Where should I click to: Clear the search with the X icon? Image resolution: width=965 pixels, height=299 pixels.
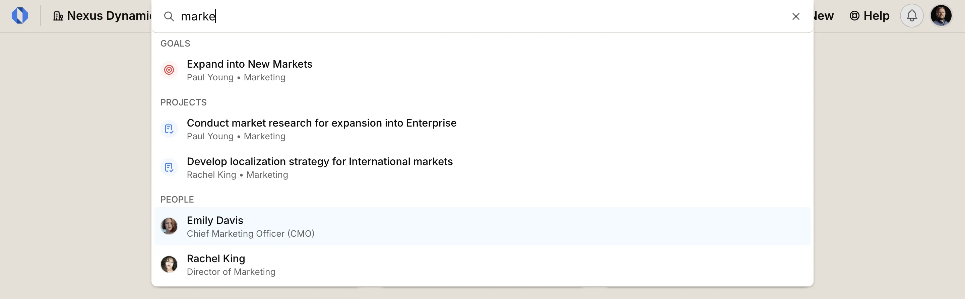pyautogui.click(x=796, y=16)
